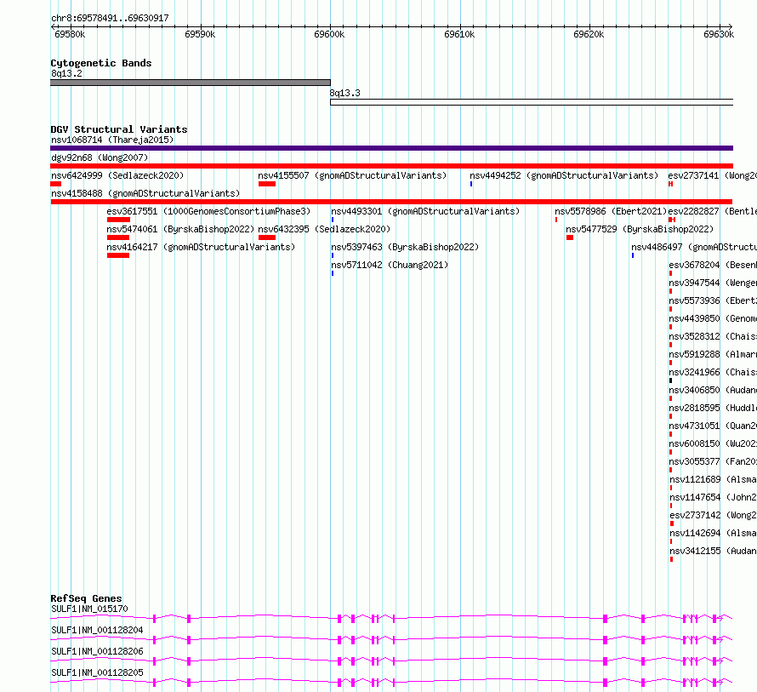Click the chr8:69578491..69630917 coordinate text
Viewport: 757px width, 692px height.
pyautogui.click(x=110, y=18)
